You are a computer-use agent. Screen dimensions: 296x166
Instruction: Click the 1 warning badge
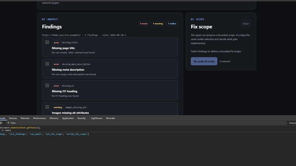[x=158, y=24]
